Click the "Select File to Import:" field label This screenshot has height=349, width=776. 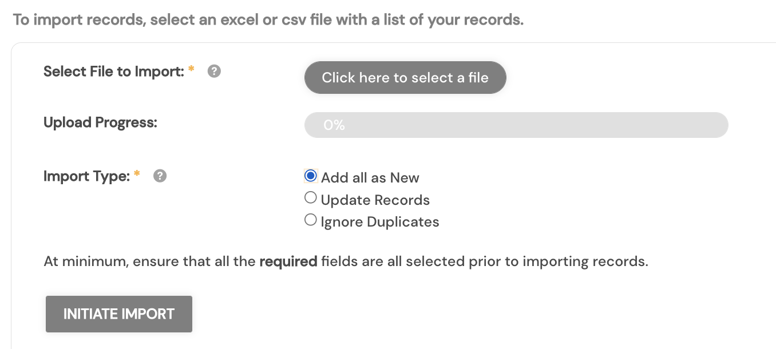point(114,72)
